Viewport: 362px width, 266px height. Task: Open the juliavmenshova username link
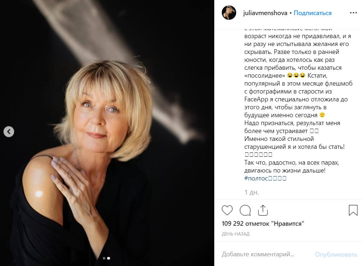pos(265,13)
